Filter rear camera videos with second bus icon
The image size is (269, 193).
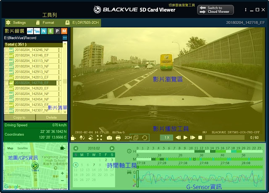point(37,31)
